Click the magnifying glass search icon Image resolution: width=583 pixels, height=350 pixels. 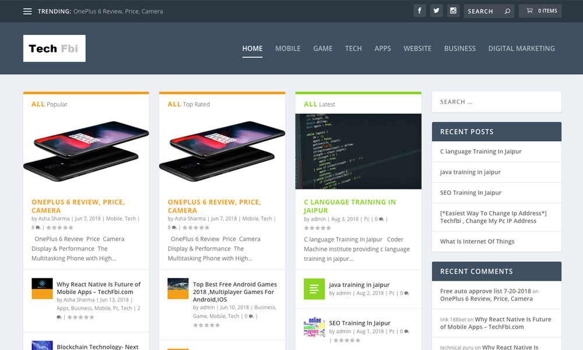click(x=507, y=11)
